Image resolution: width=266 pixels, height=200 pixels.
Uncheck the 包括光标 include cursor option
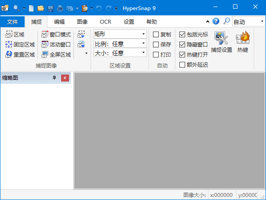pos(182,34)
